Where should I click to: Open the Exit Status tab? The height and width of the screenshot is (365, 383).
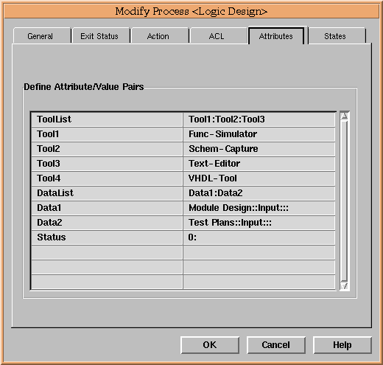click(x=99, y=36)
